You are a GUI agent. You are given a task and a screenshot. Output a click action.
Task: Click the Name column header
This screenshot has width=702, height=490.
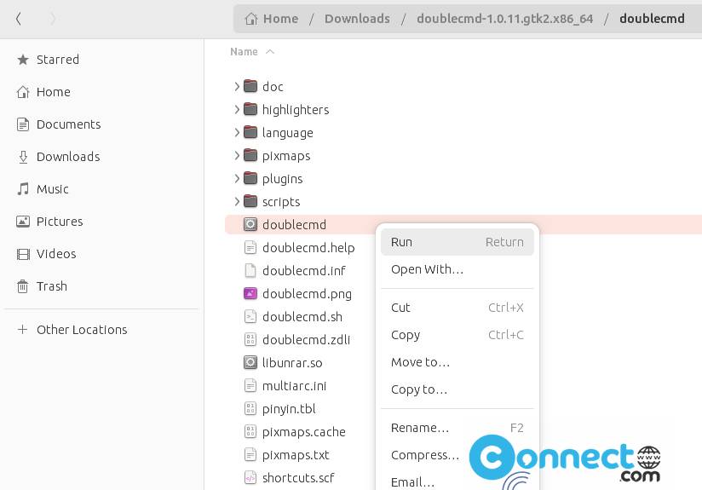(x=244, y=51)
